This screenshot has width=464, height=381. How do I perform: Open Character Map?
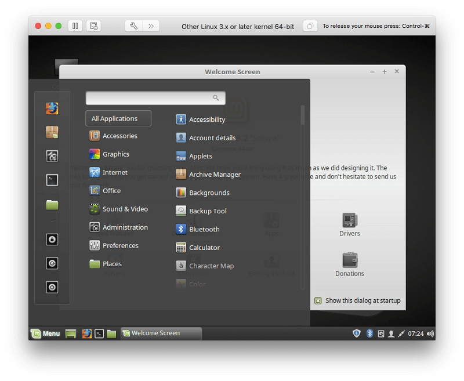tap(205, 266)
